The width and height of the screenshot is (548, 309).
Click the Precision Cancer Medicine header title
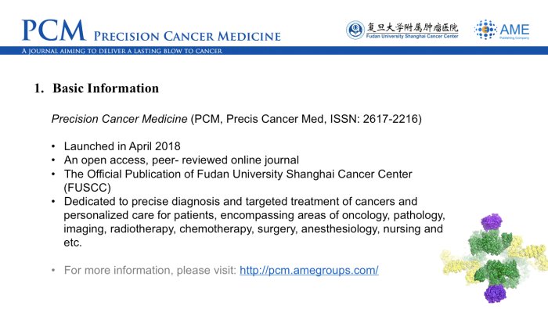187,36
